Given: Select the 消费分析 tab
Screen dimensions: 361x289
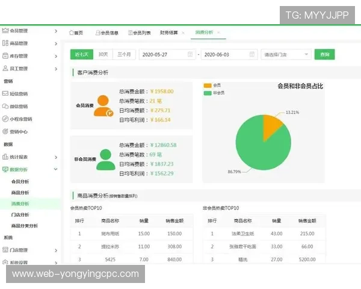Looking at the screenshot, I should (x=204, y=33).
